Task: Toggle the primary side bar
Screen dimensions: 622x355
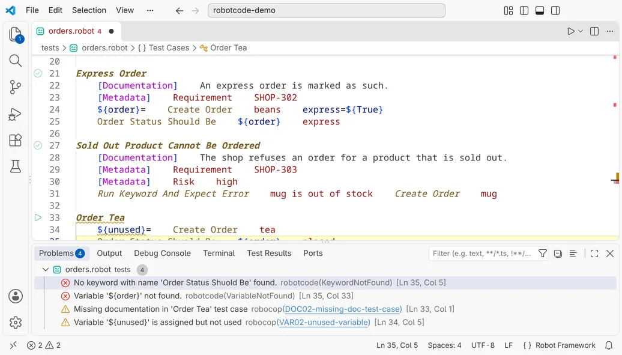Action: [x=524, y=11]
